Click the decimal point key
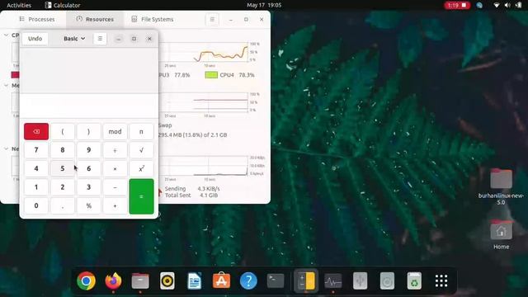 63,205
